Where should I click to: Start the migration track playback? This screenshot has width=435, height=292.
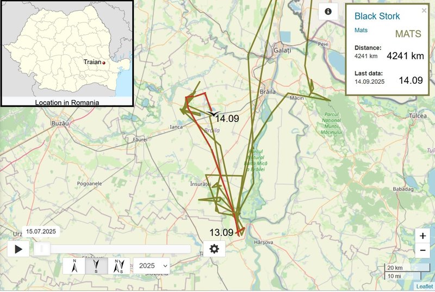pyautogui.click(x=18, y=249)
